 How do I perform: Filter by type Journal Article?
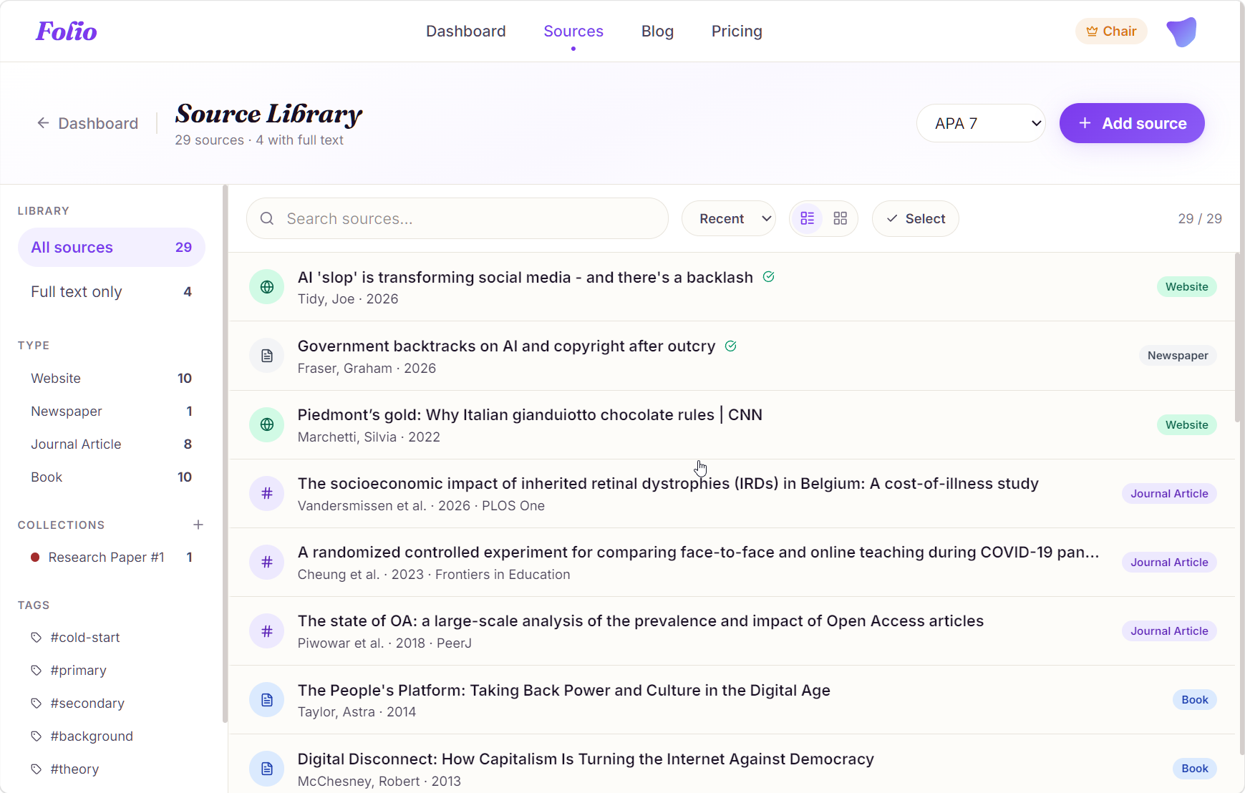pos(112,444)
